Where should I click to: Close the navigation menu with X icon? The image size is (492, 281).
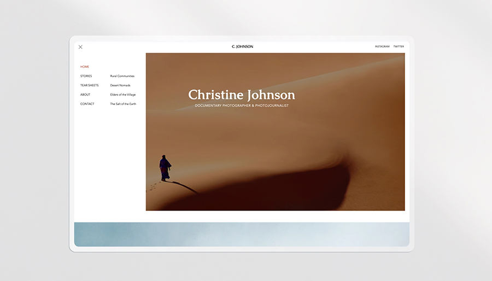point(80,47)
